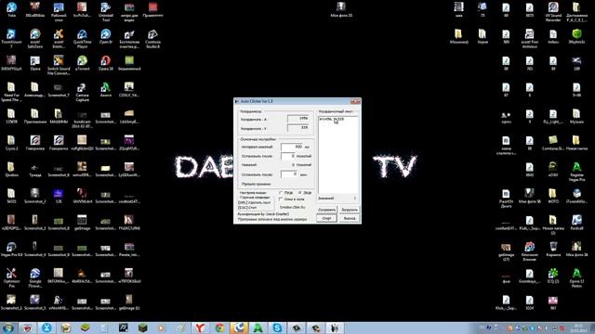Open the avast Free Antivirus shortcut
This screenshot has height=334, width=595.
[x=529, y=38]
